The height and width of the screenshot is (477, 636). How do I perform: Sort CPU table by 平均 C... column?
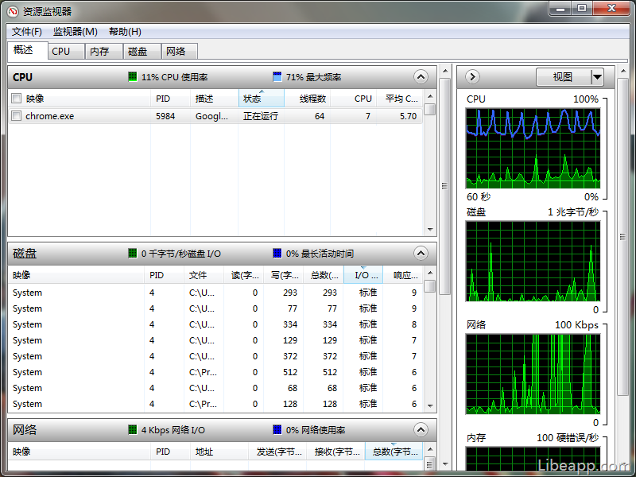tap(400, 99)
